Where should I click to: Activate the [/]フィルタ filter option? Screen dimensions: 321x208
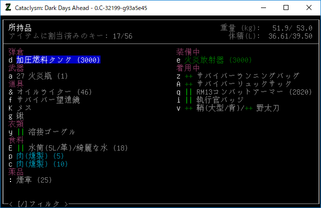tap(37, 203)
